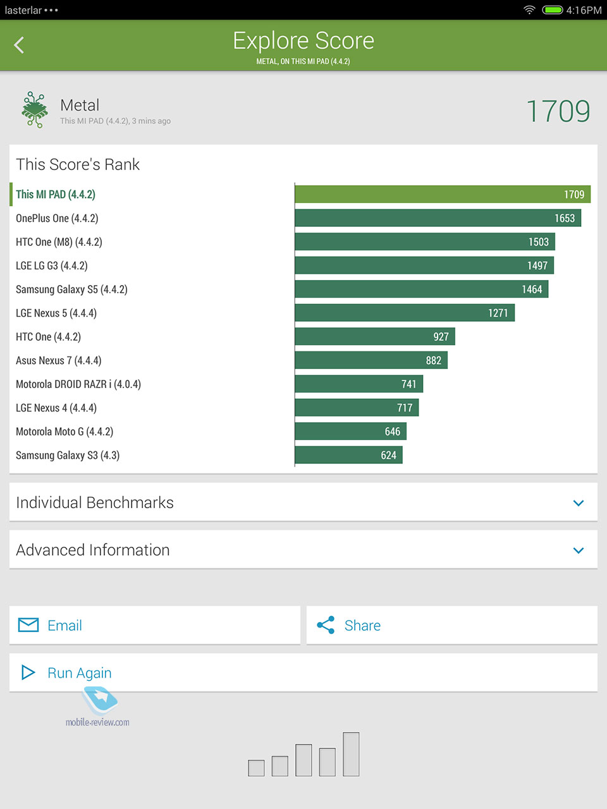Tap the This Score's Rank heading
The height and width of the screenshot is (809, 607).
tap(78, 164)
